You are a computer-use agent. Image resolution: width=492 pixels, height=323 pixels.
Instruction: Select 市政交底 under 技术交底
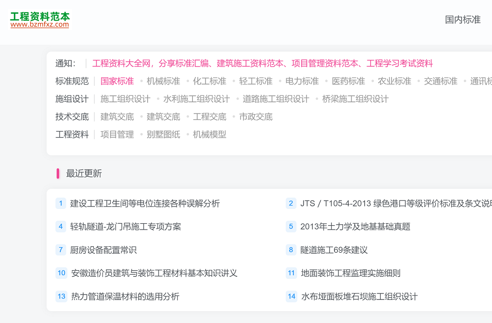(256, 117)
